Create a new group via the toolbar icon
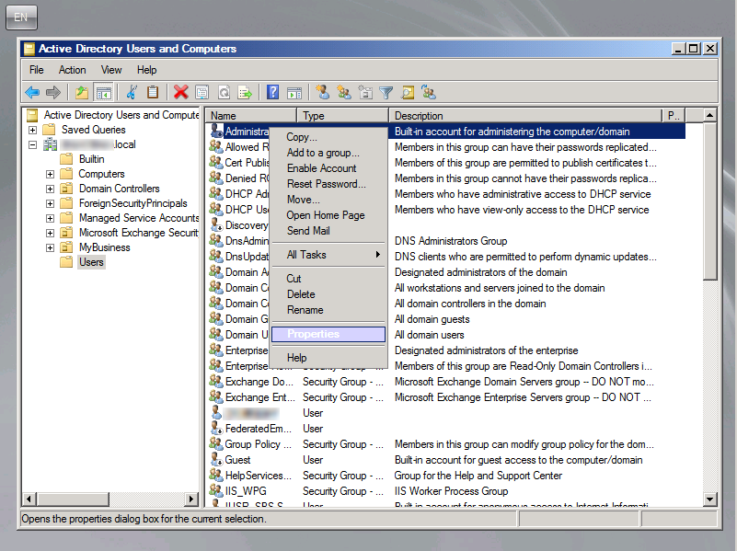This screenshot has width=737, height=551. click(344, 92)
